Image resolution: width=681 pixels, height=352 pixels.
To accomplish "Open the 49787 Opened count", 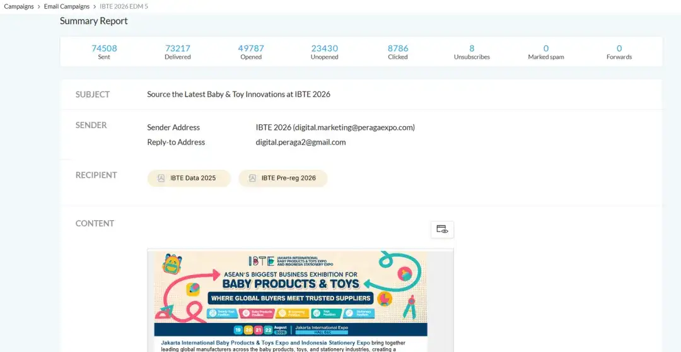I will coord(251,48).
